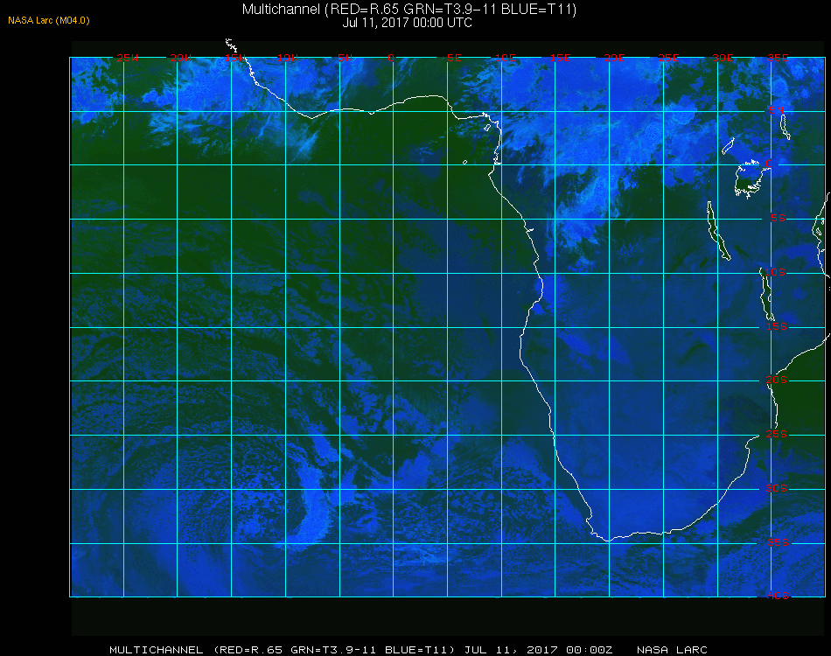Click the Multichannel title text at top
This screenshot has height=656, width=831.
click(409, 9)
